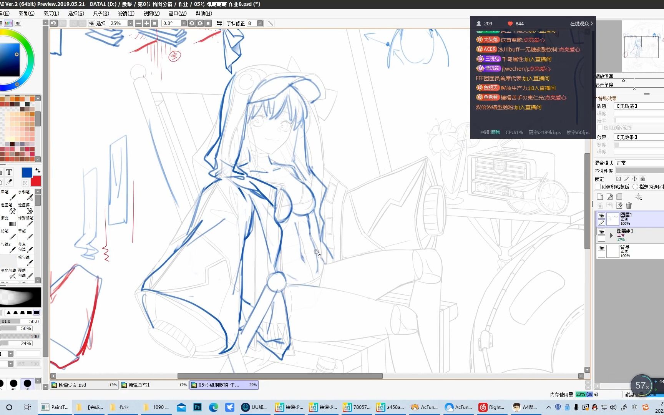Select the 粗勾线 brush
664x415 pixels.
coord(26,260)
